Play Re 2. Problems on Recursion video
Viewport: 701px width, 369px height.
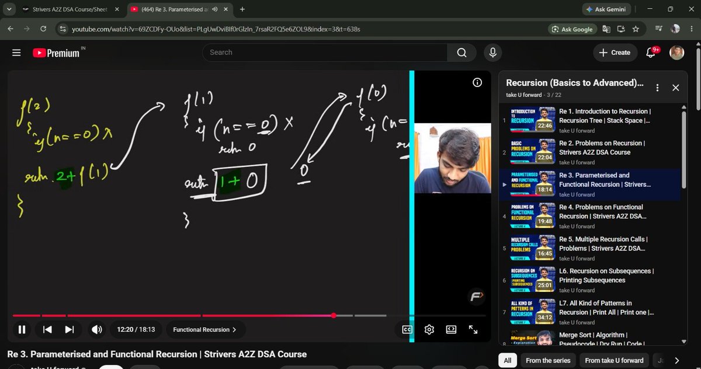click(590, 152)
